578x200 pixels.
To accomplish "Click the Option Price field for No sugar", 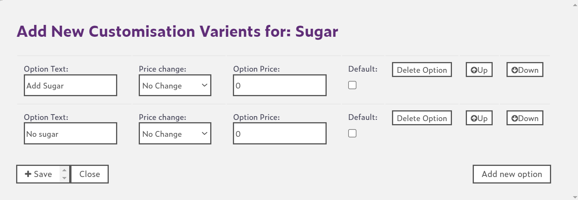I will click(x=279, y=134).
